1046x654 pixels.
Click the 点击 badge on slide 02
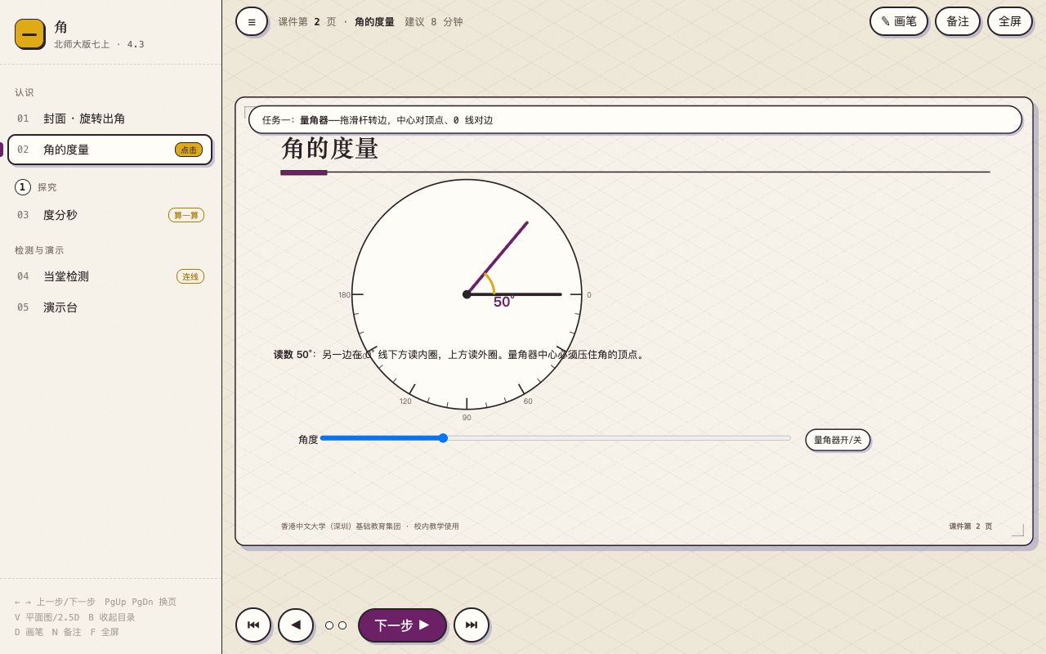pyautogui.click(x=189, y=150)
